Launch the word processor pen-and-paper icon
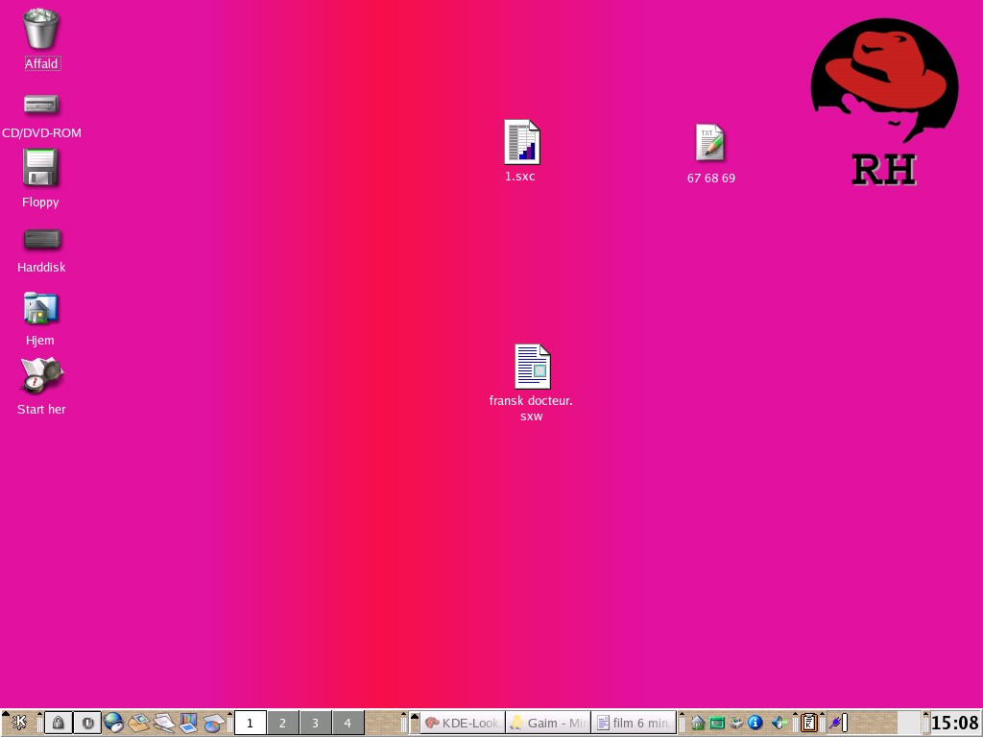 pos(164,723)
